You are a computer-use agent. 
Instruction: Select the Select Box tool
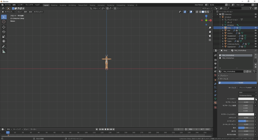(x=4, y=17)
